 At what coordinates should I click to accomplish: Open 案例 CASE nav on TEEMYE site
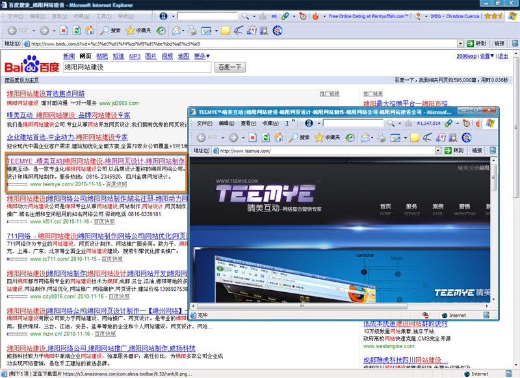click(x=437, y=209)
